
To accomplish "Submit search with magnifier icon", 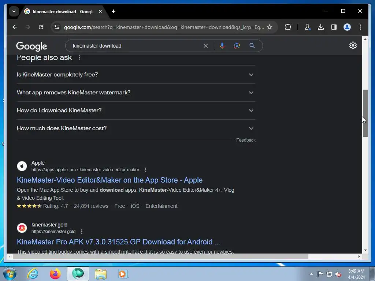I will coord(252,46).
